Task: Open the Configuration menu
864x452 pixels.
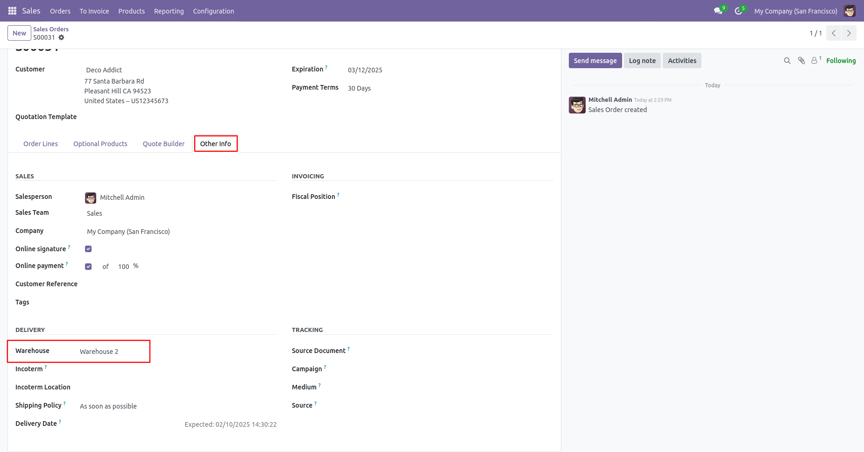Action: coord(213,11)
